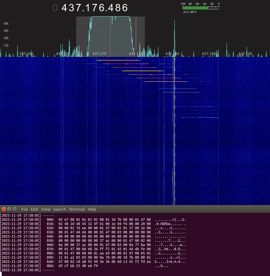The height and width of the screenshot is (276, 270).
Task: Open the Edit menu in terminal
Action: pos(34,209)
